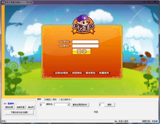160x124 pixels.
Task: Open the 修改密码 link
Action: click(90, 73)
